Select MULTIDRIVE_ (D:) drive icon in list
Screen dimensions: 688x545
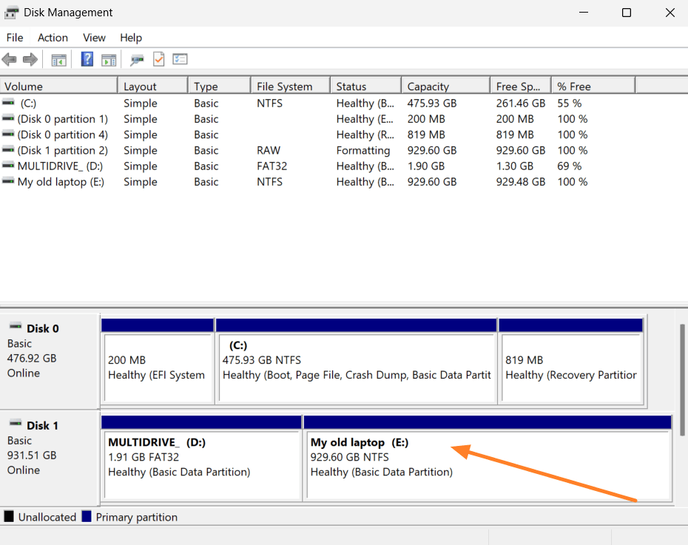pyautogui.click(x=8, y=166)
